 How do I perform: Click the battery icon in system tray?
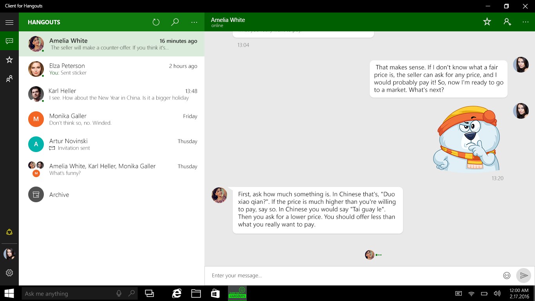[484, 294]
